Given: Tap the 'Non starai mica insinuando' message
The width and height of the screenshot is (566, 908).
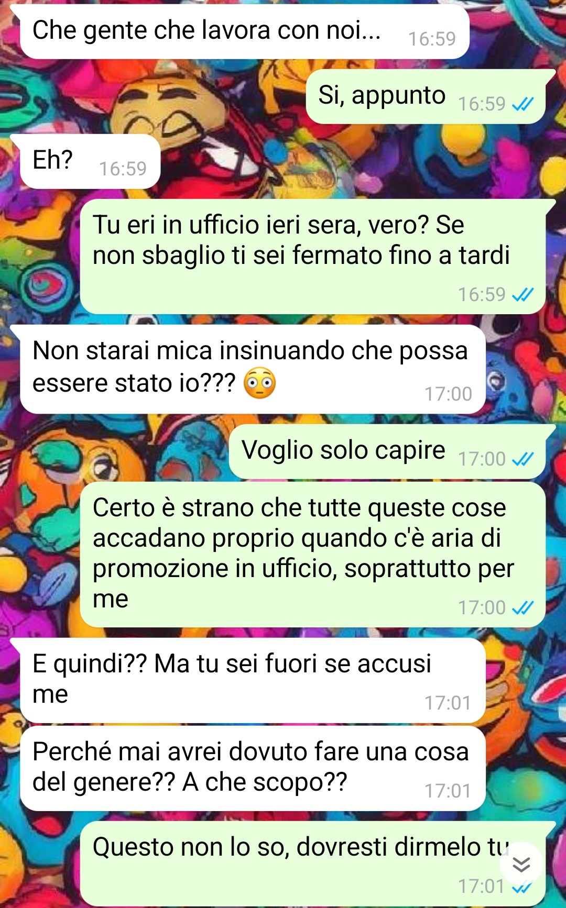Looking at the screenshot, I should (253, 369).
